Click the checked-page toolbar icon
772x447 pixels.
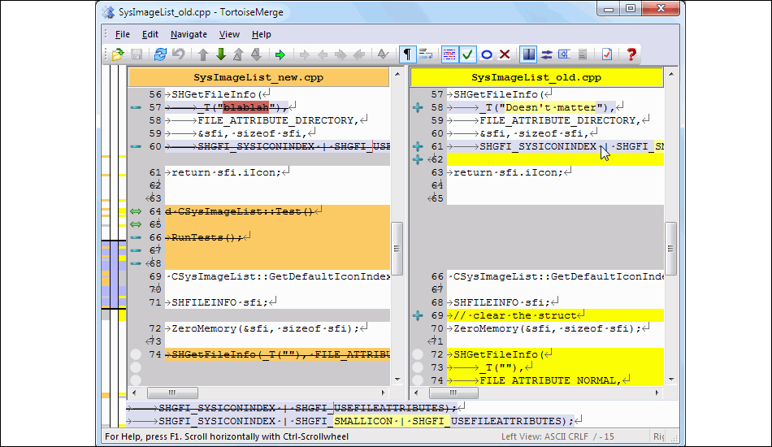click(606, 54)
